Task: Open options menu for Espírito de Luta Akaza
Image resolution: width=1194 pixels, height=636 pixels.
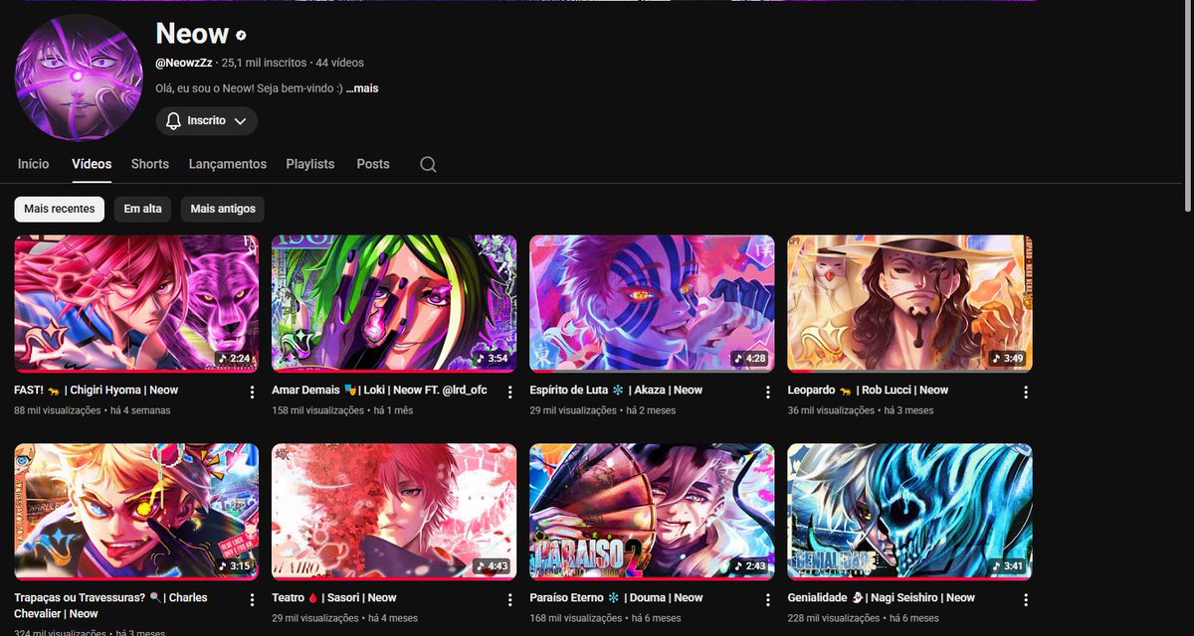Action: [x=768, y=392]
